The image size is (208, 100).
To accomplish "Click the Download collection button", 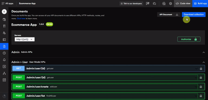I will (194, 15).
